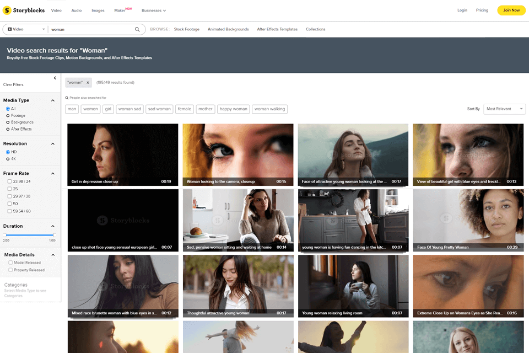This screenshot has height=353, width=529.
Task: Open the Images menu
Action: coord(98,10)
